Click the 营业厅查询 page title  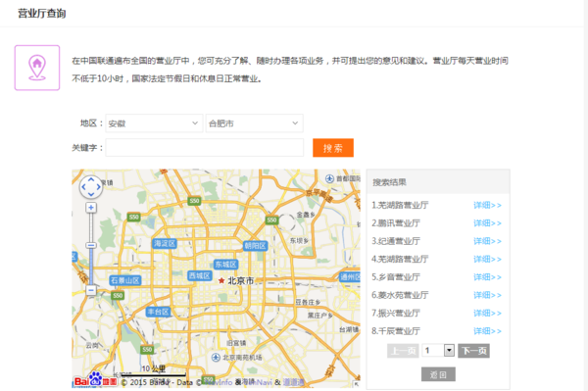[42, 14]
